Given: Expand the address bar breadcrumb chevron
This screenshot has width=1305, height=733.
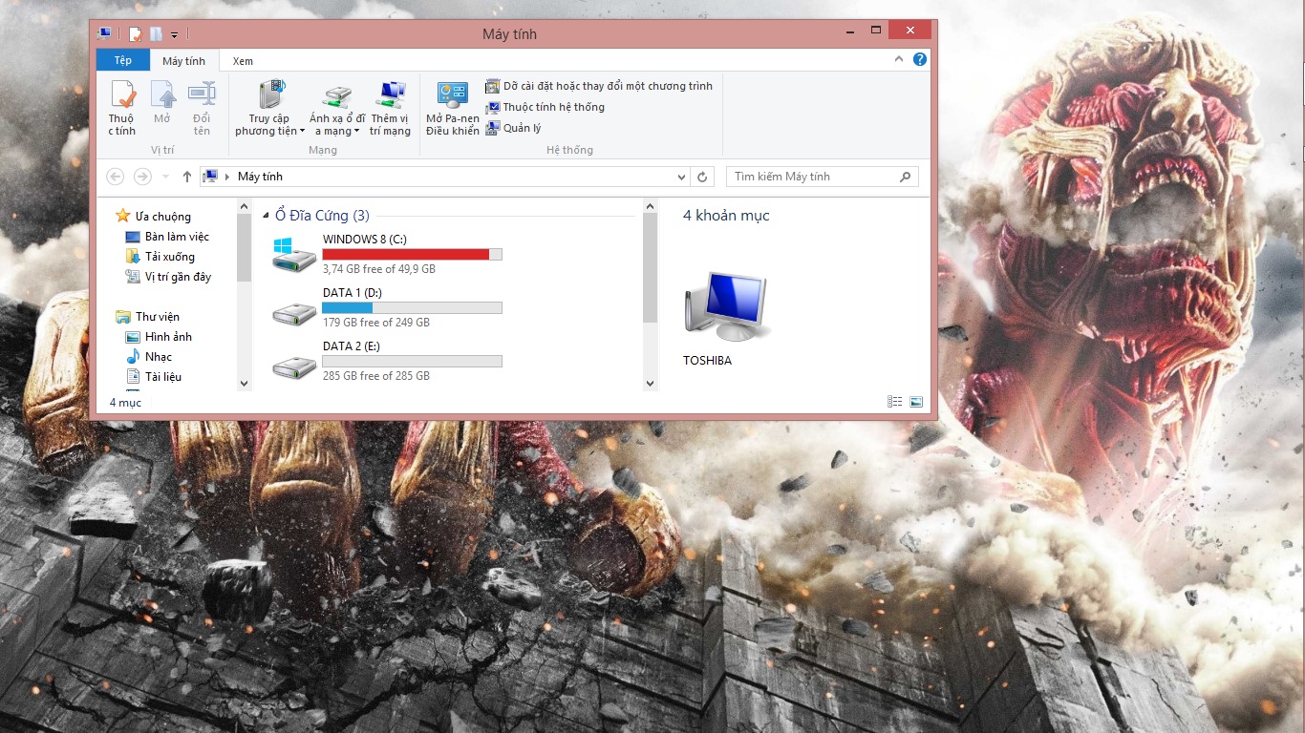Looking at the screenshot, I should pyautogui.click(x=227, y=177).
